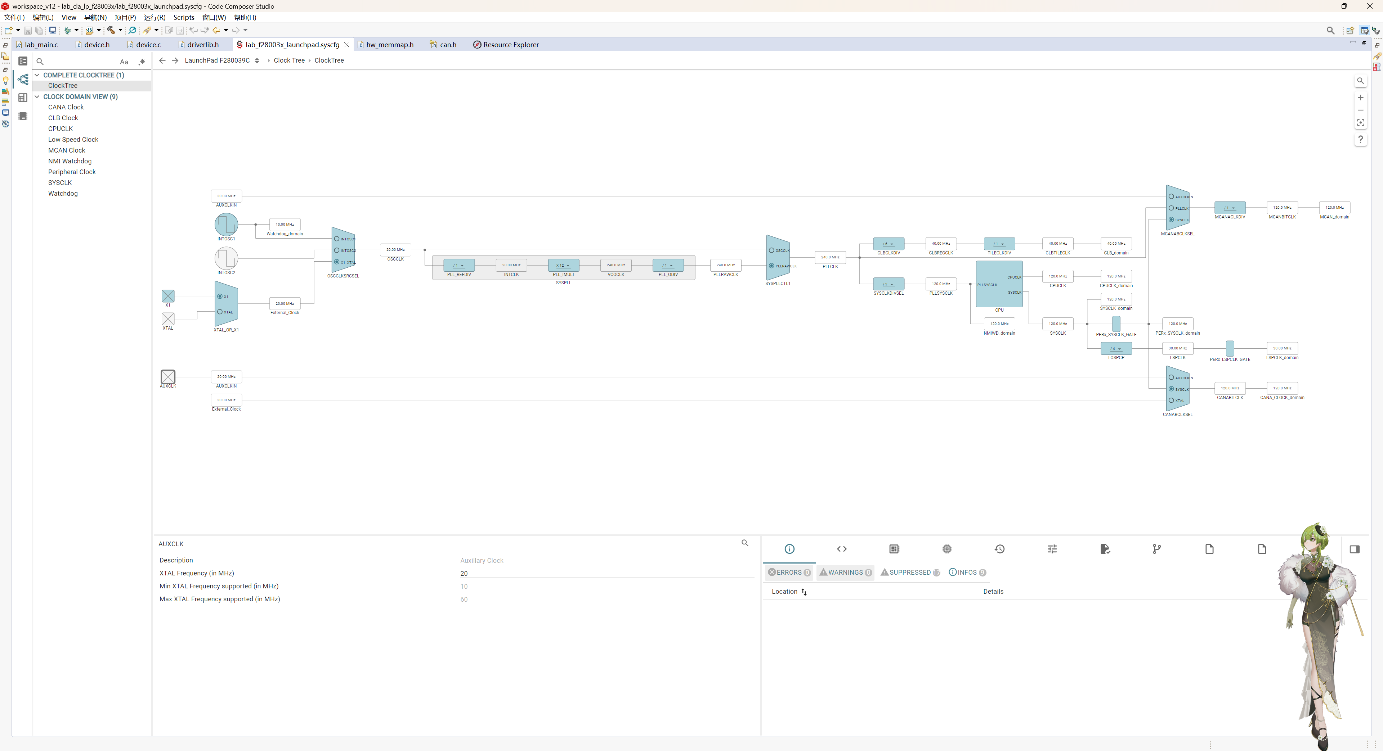Select OSCCLK radio in SYSPLLCTL1 mux
The width and height of the screenshot is (1383, 751).
[771, 250]
